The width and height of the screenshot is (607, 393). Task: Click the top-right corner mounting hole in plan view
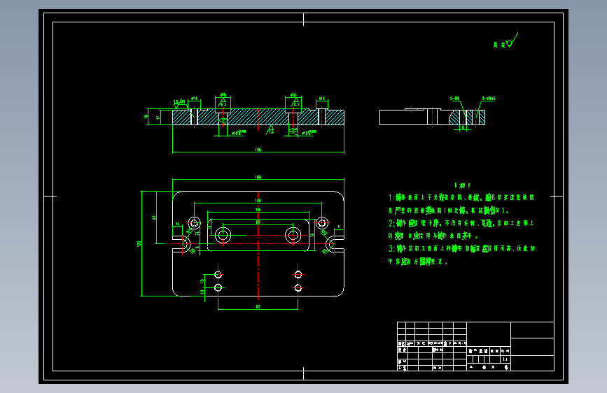coord(321,223)
